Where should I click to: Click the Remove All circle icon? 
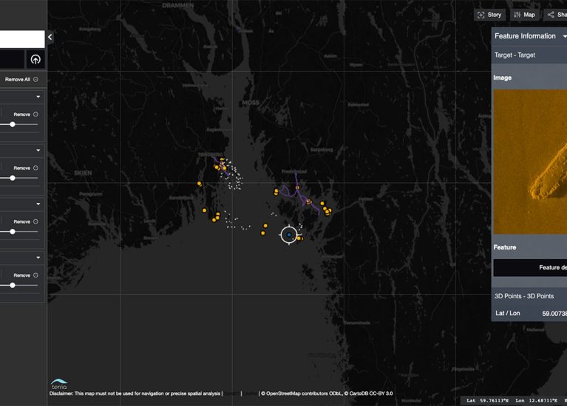coord(35,80)
